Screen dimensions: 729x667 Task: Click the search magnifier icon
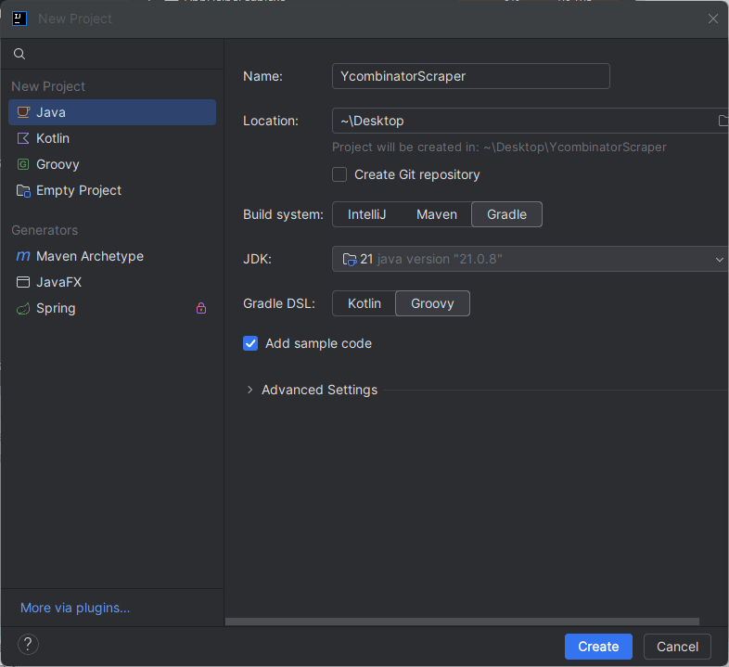[19, 54]
